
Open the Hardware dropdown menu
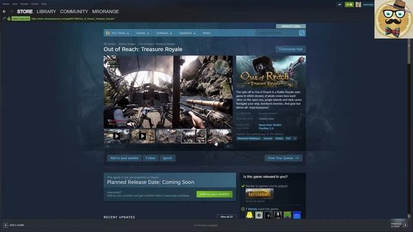tap(187, 33)
